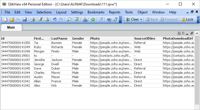200x110 pixels.
Task: Click the SourceOfHire column header
Action: (x=148, y=38)
